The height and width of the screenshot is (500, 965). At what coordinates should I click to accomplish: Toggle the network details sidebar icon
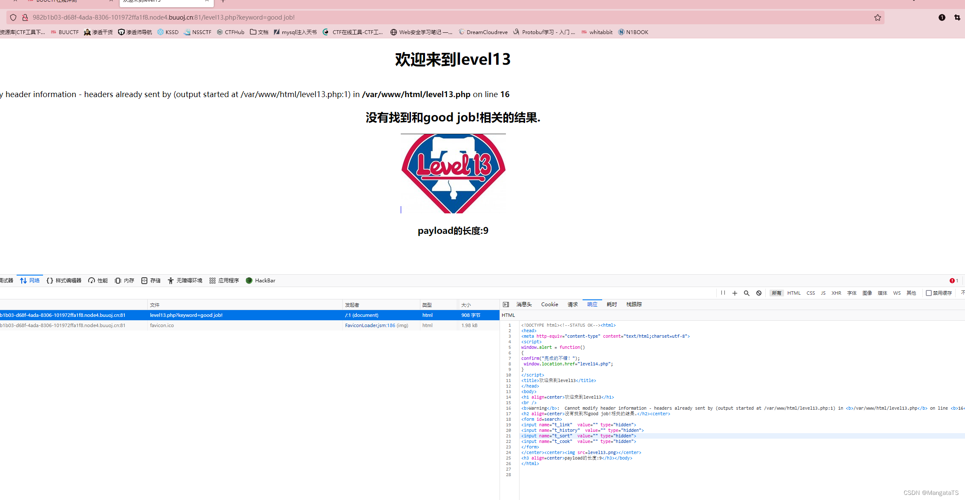point(506,305)
